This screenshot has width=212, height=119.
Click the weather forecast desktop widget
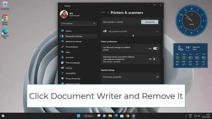tap(190, 56)
